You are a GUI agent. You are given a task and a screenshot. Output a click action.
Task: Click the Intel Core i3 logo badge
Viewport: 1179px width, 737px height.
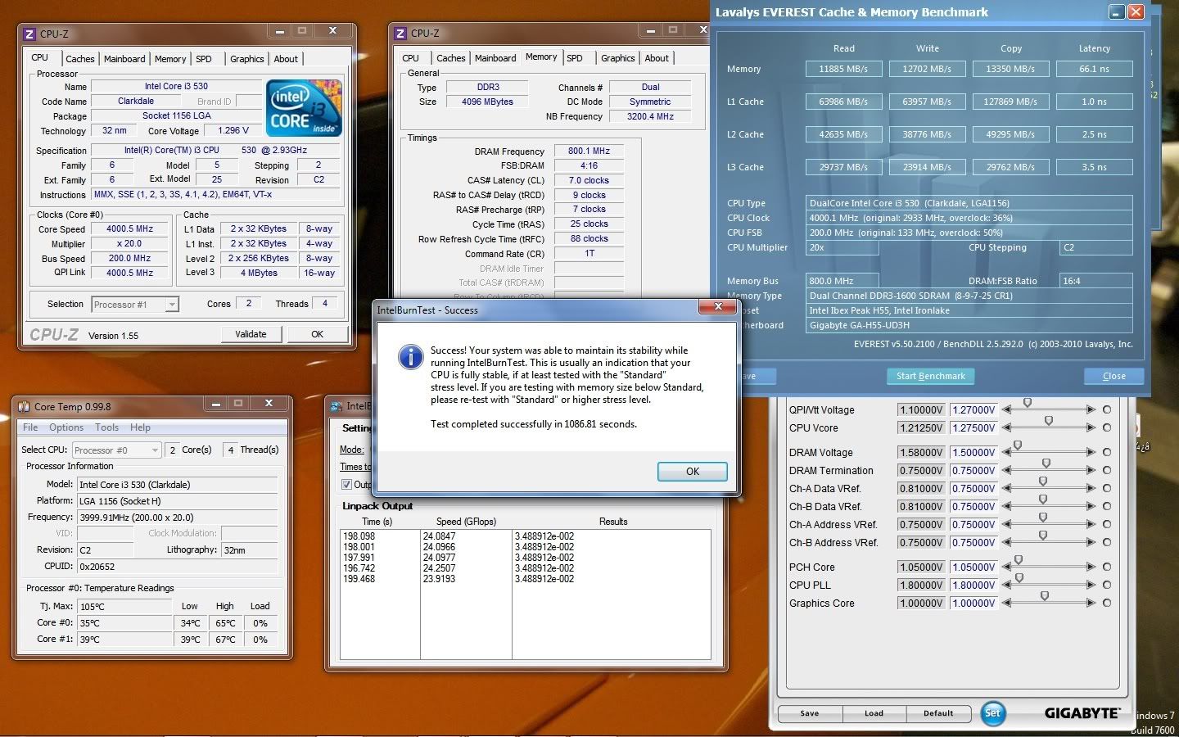(304, 107)
